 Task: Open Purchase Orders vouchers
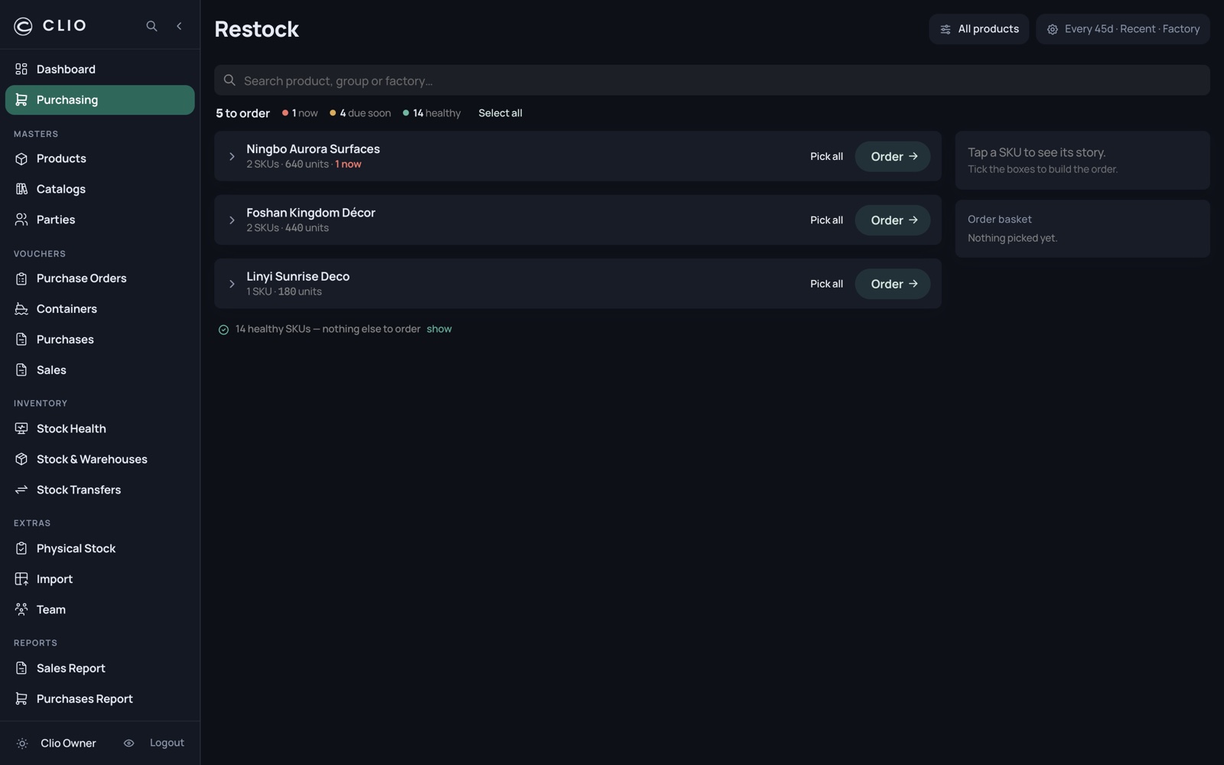[99, 278]
